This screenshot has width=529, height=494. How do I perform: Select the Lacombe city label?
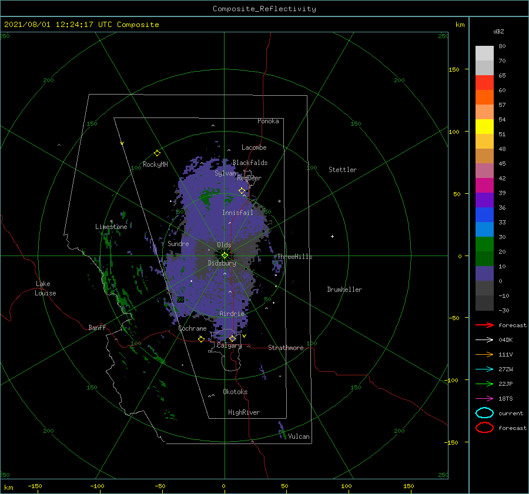(254, 147)
